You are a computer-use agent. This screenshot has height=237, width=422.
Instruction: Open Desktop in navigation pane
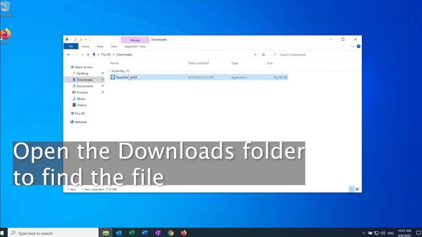click(x=82, y=73)
